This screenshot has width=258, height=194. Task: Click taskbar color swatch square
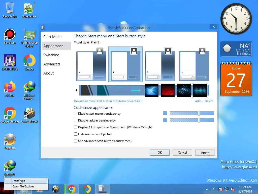(165, 120)
